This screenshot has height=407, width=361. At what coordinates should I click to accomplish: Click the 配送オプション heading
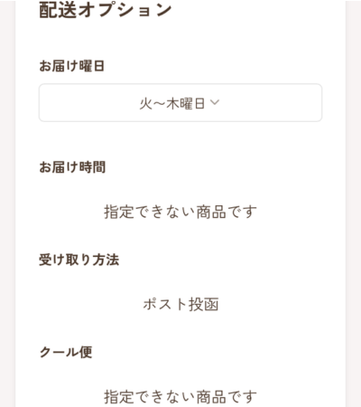tap(106, 9)
